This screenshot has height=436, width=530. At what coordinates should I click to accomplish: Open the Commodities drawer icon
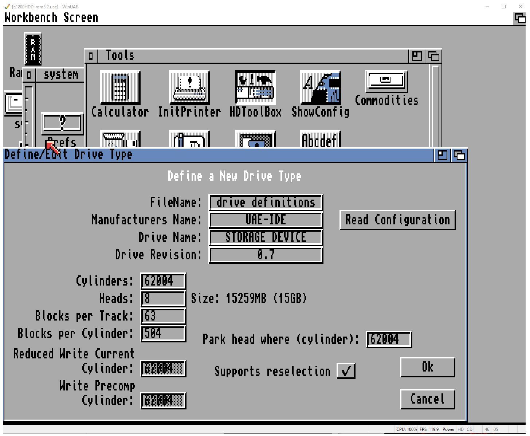click(386, 81)
